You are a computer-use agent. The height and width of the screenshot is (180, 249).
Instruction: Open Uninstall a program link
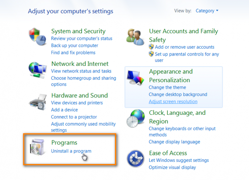71,151
